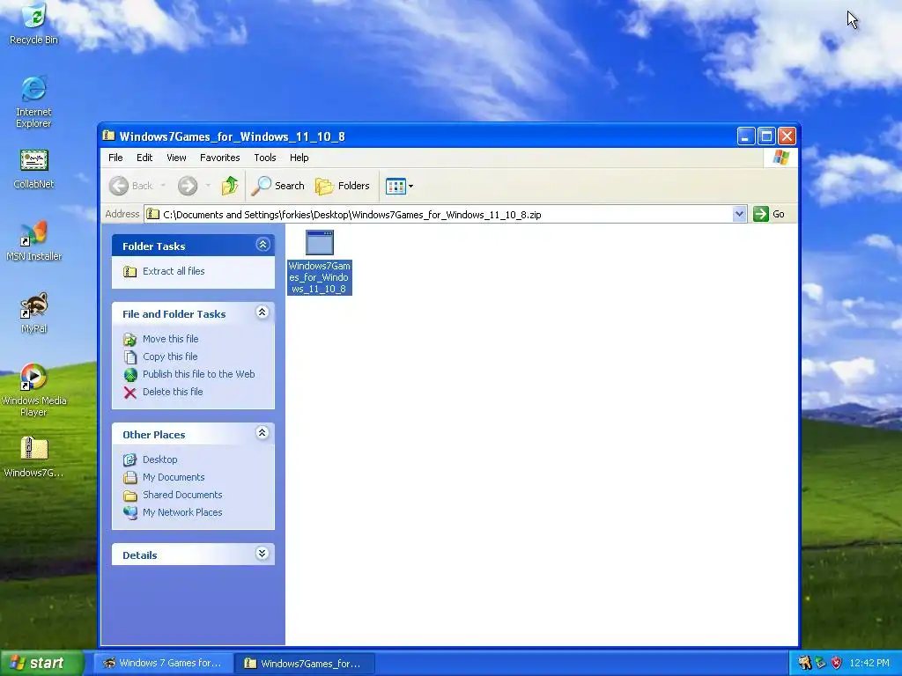
Task: Click Delete this file link
Action: [173, 392]
